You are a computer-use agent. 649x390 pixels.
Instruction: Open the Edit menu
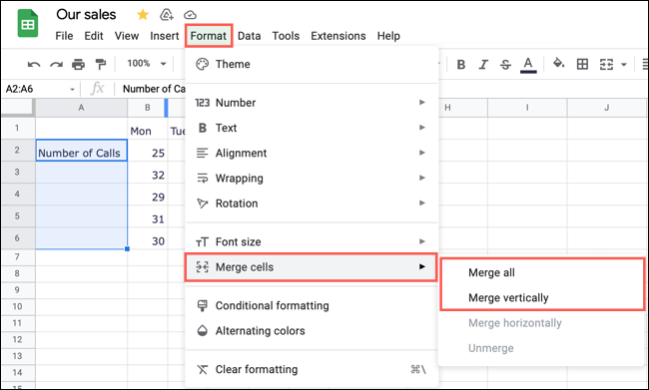tap(94, 36)
